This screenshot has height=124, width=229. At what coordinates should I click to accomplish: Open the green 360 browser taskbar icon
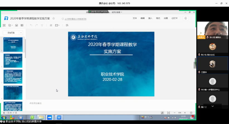tap(32, 117)
